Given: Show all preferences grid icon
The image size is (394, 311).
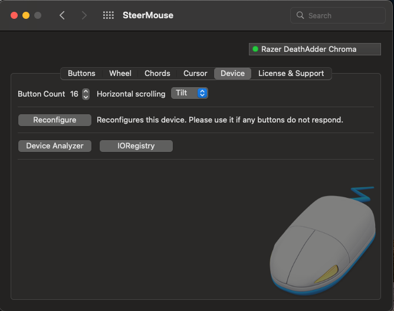Looking at the screenshot, I should 109,15.
